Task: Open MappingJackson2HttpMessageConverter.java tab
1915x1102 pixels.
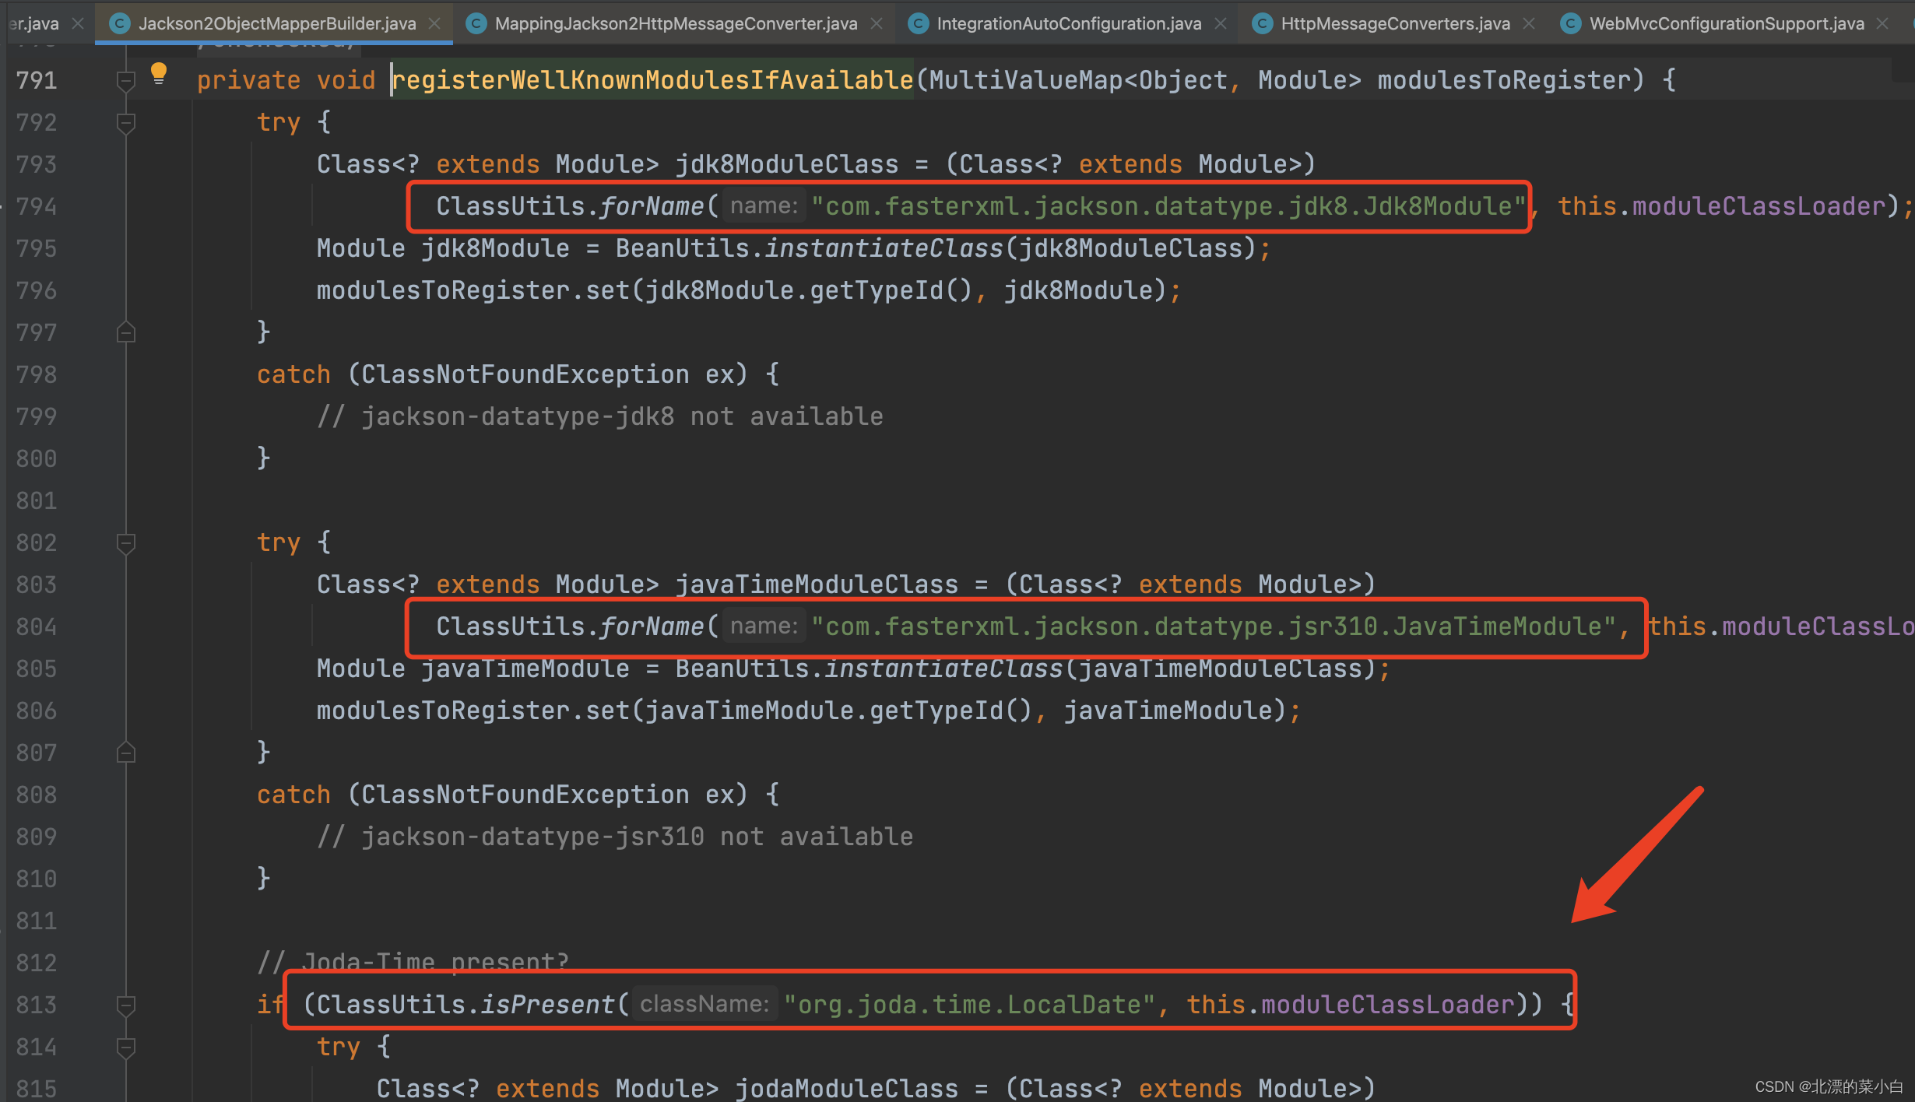Action: (676, 23)
